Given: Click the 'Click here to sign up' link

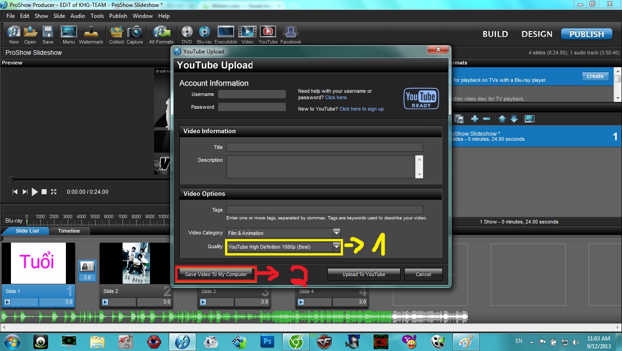Looking at the screenshot, I should pyautogui.click(x=362, y=109).
